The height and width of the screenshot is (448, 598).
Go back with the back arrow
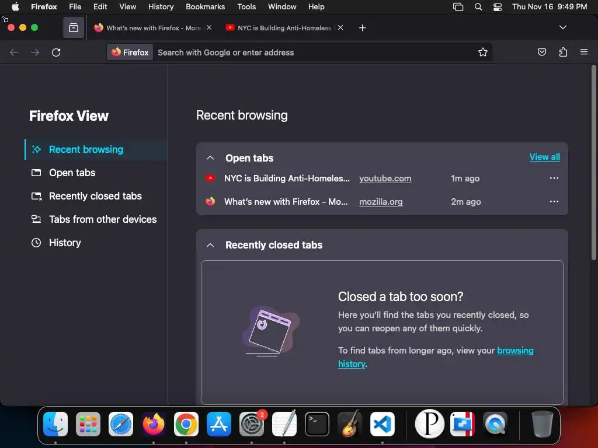click(14, 52)
